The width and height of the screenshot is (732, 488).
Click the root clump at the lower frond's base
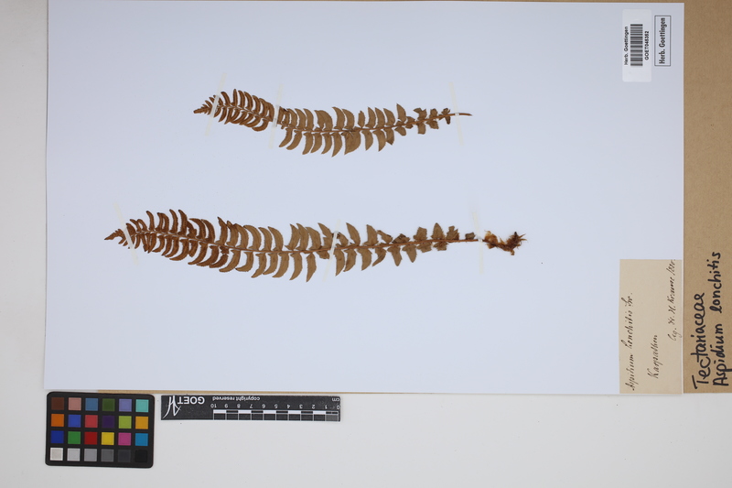click(505, 242)
